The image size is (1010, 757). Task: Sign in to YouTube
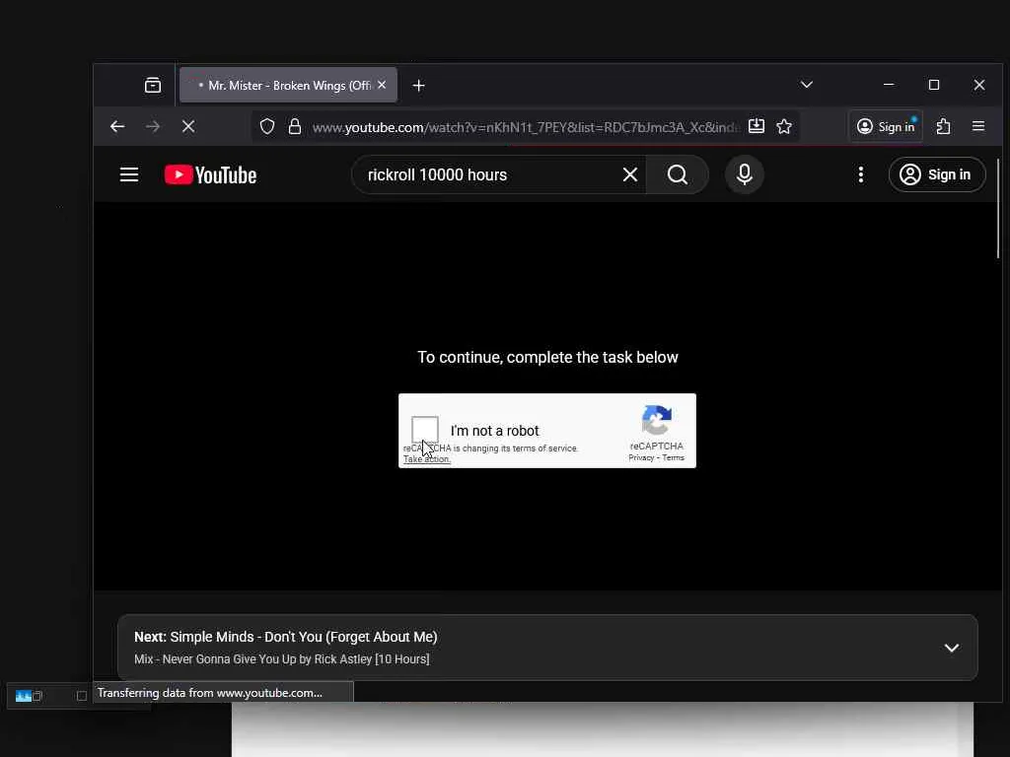click(x=937, y=174)
